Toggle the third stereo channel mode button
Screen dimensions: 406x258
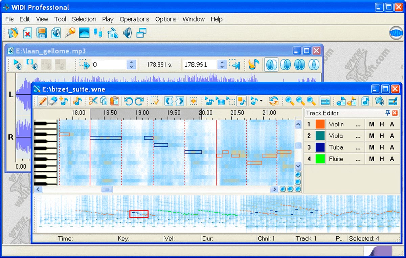click(300, 64)
